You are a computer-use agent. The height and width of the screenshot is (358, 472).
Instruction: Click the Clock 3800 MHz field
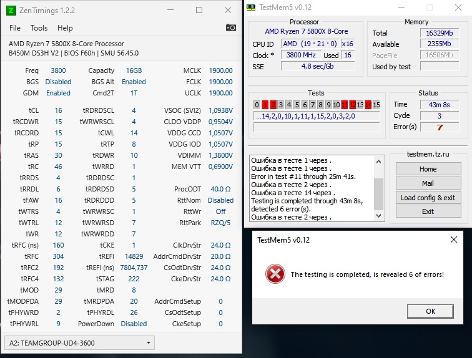301,55
